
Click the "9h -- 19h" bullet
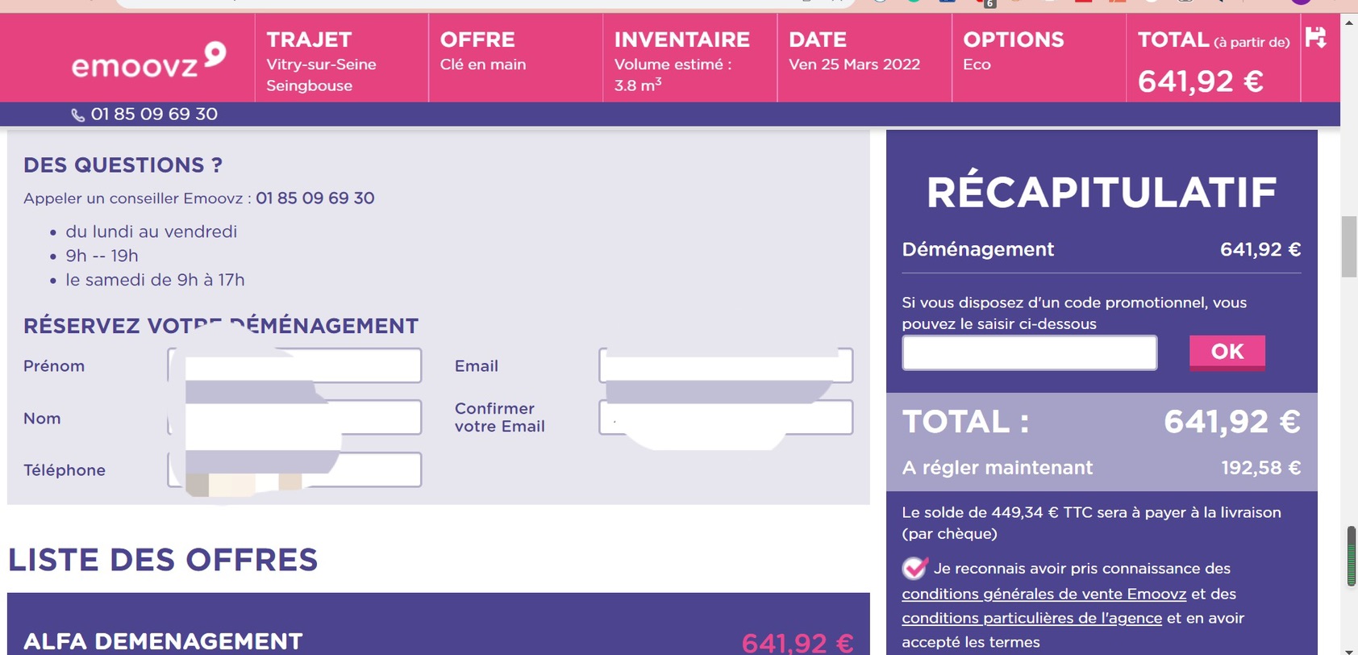click(x=102, y=257)
